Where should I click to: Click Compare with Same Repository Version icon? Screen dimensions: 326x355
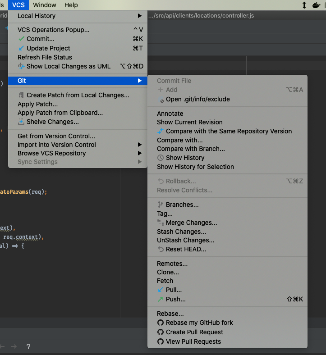[x=161, y=131]
